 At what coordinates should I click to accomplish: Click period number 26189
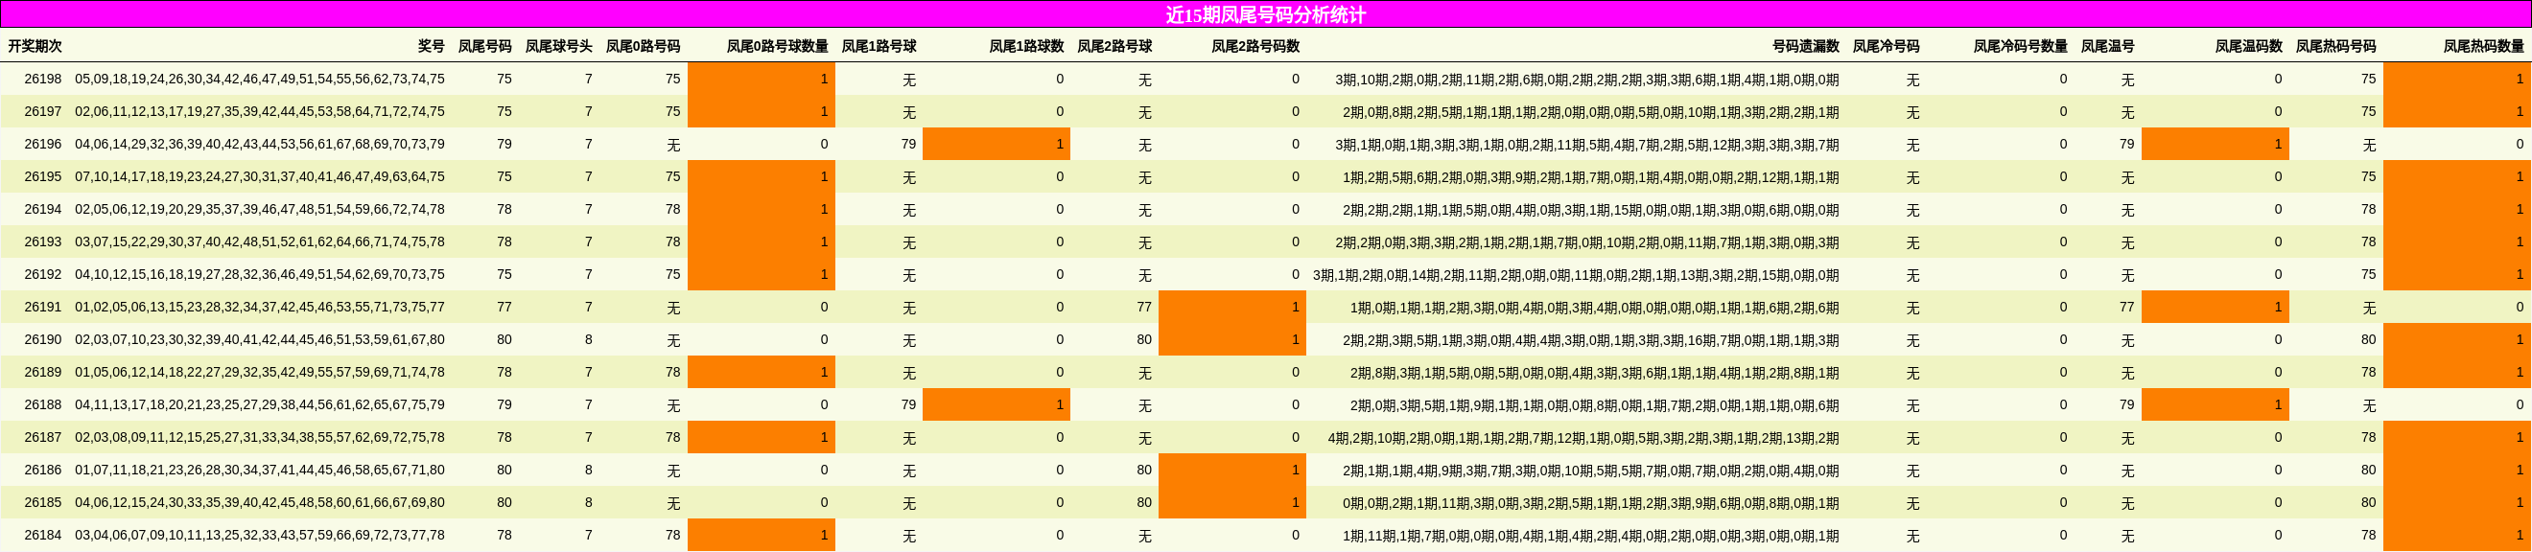(43, 372)
